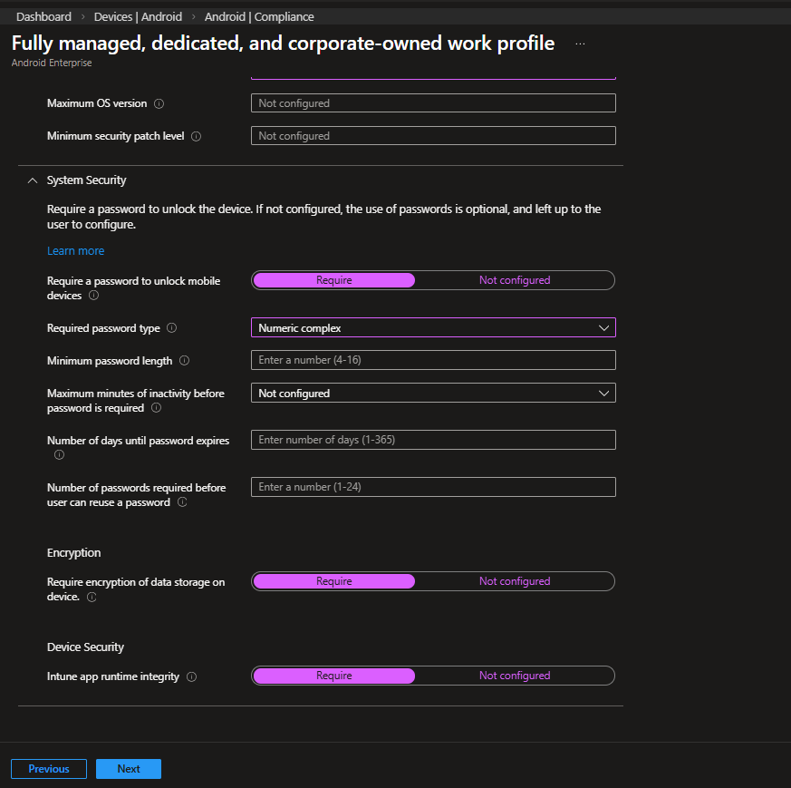Set password unlock requirement to Not configured
791x788 pixels.
pos(514,280)
